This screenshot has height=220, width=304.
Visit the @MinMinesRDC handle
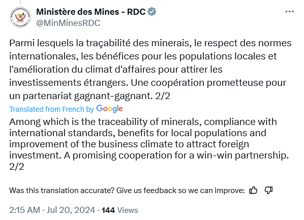pos(68,23)
